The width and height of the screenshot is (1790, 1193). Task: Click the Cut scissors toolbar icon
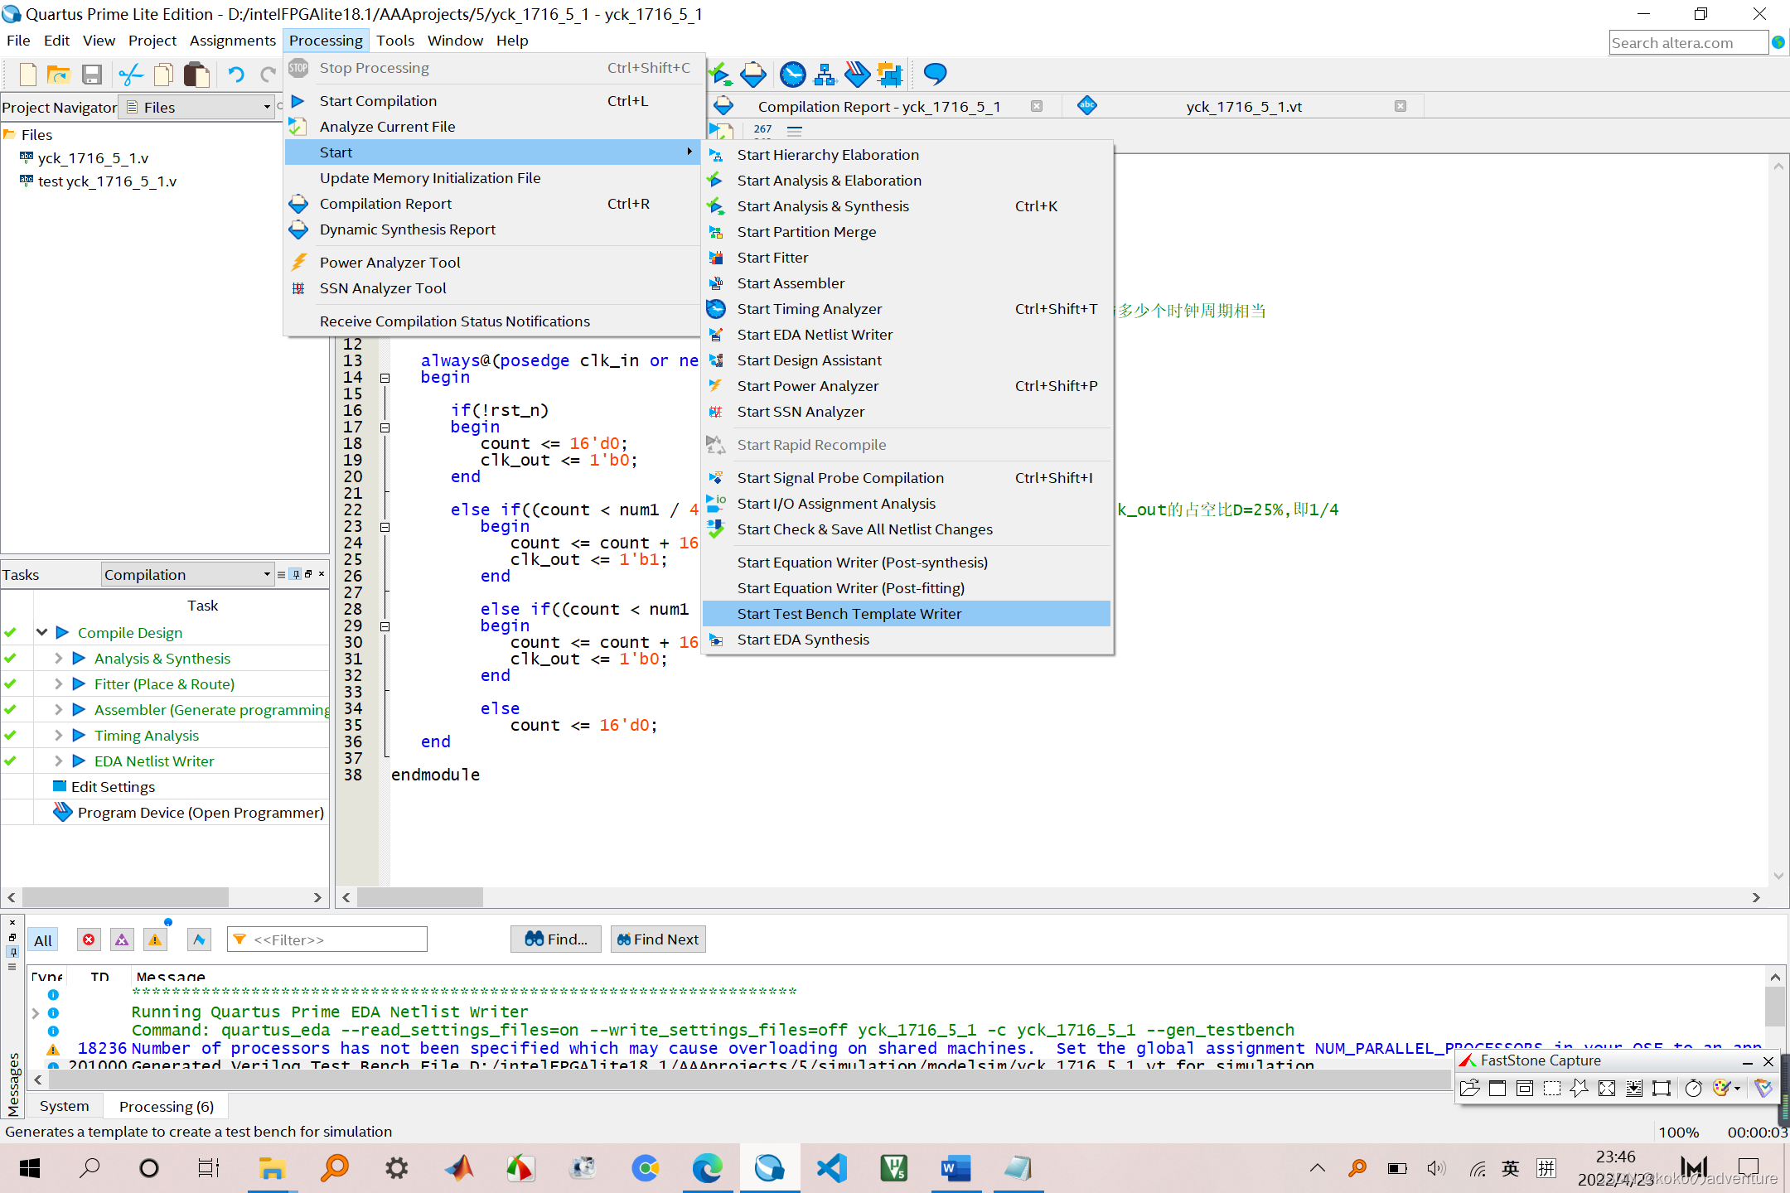pyautogui.click(x=131, y=75)
